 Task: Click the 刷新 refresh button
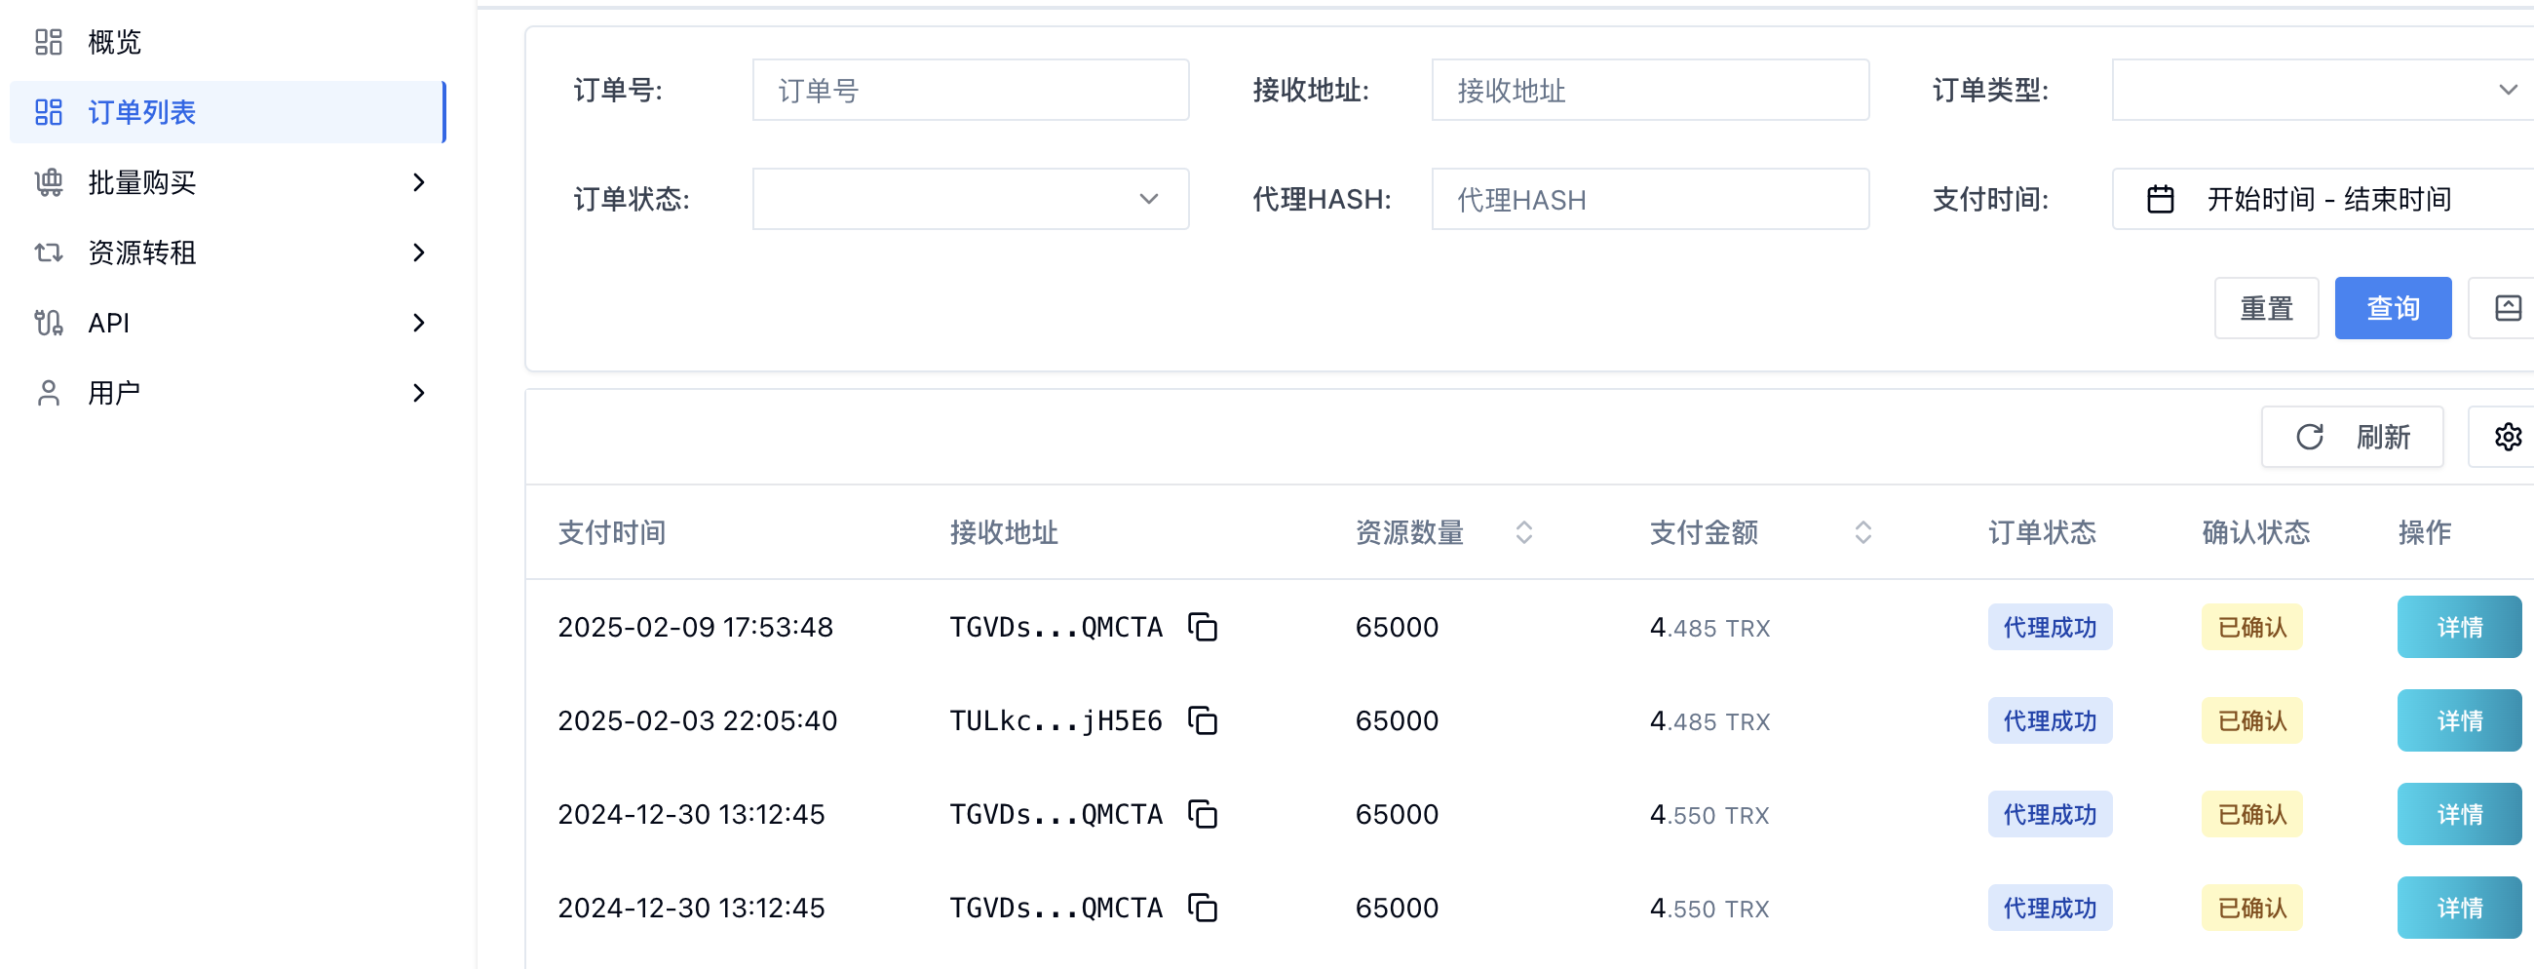pos(2352,437)
